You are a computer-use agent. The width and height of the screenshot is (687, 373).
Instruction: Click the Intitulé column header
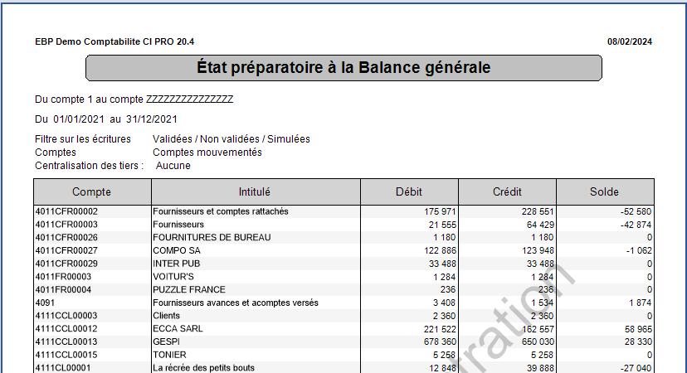click(x=255, y=191)
